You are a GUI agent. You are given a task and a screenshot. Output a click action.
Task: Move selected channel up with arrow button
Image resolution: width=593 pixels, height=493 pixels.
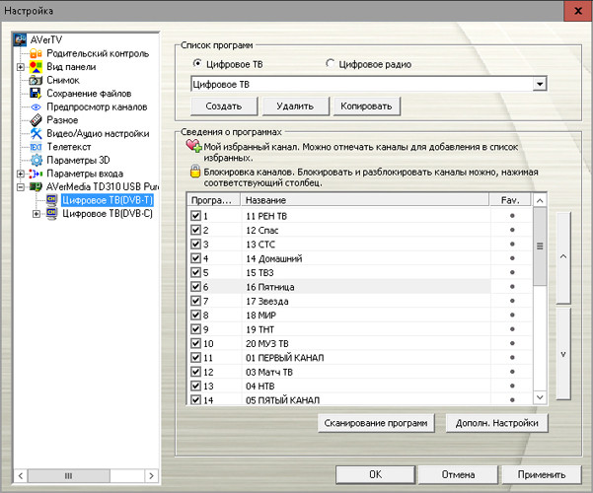point(562,255)
